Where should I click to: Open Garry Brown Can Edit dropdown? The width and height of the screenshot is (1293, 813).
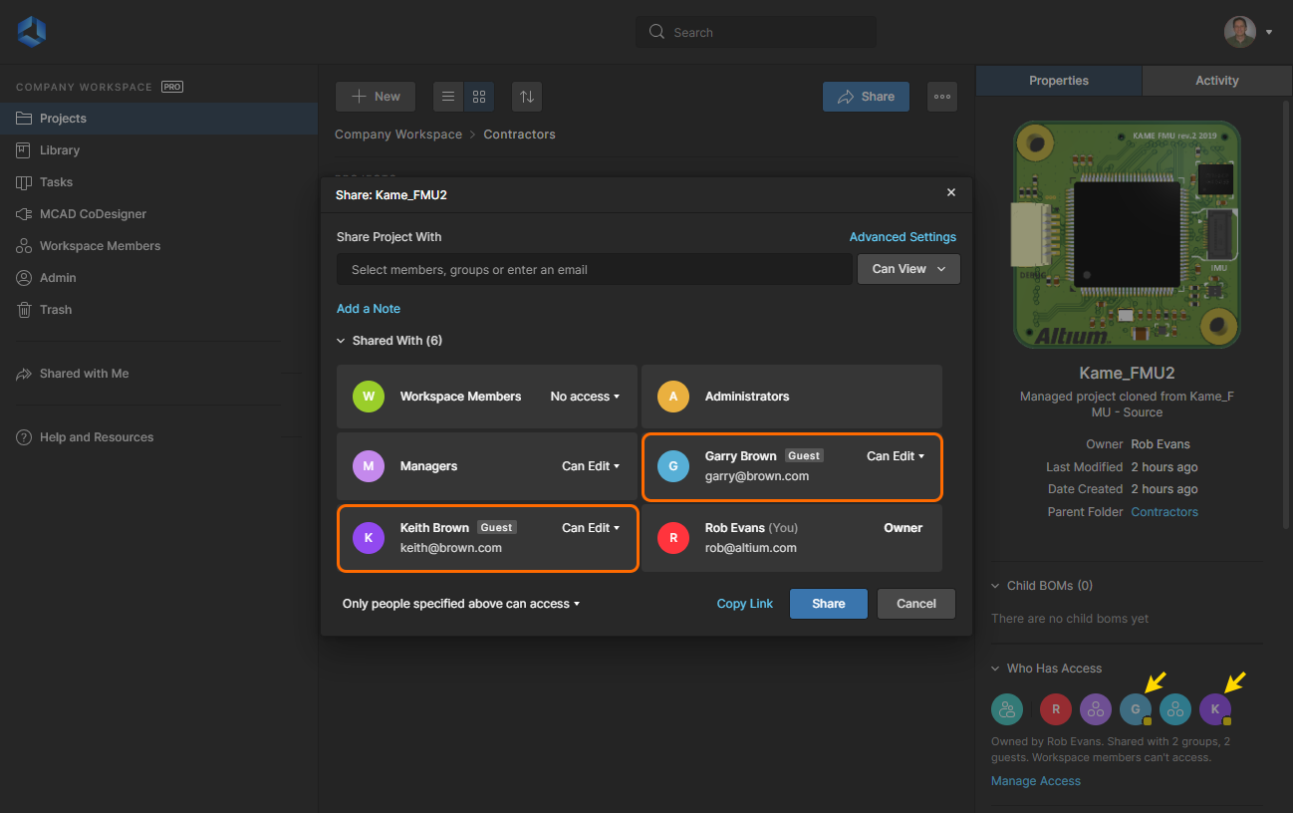pos(896,456)
